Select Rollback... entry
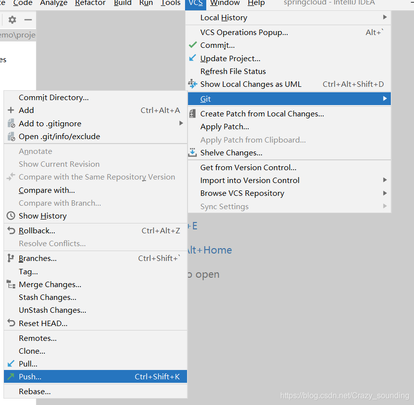 coord(95,230)
